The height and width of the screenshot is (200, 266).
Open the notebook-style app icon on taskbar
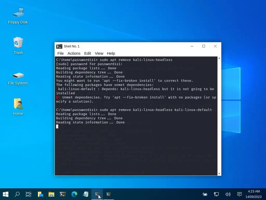(x=86, y=194)
